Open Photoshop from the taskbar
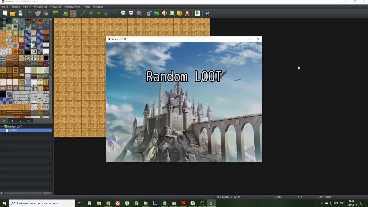 [155, 203]
